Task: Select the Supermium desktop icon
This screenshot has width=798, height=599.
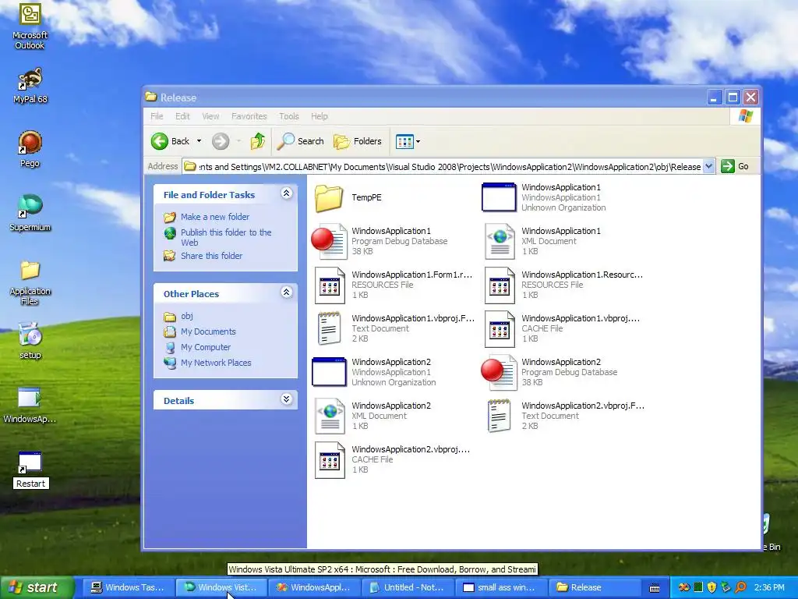Action: pos(30,213)
